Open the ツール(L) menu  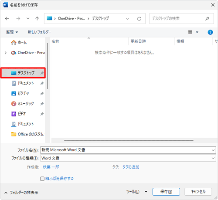(137, 192)
